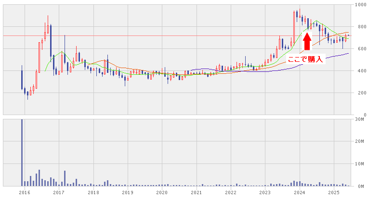Click the 0M volume axis label
368x198 pixels.
[361, 186]
